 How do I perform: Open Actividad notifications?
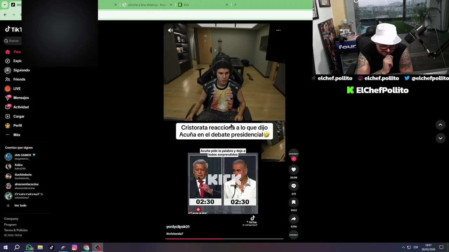click(17, 107)
